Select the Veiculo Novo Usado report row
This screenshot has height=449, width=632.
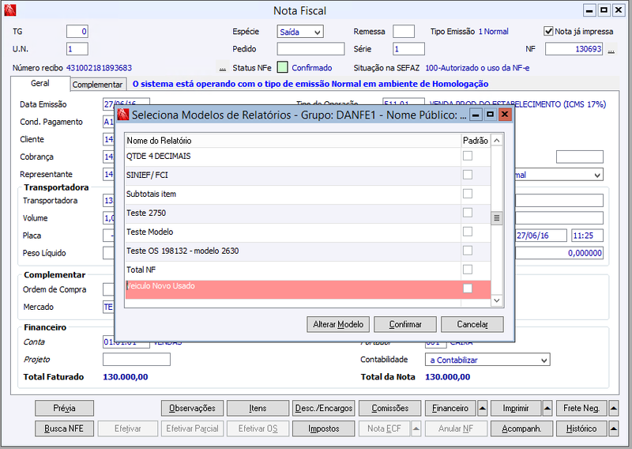[x=308, y=289]
